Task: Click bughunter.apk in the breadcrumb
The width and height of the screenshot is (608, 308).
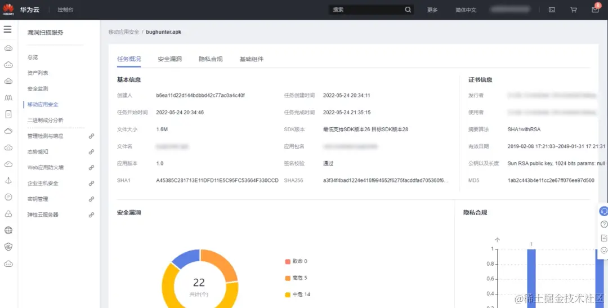Action: pyautogui.click(x=164, y=32)
